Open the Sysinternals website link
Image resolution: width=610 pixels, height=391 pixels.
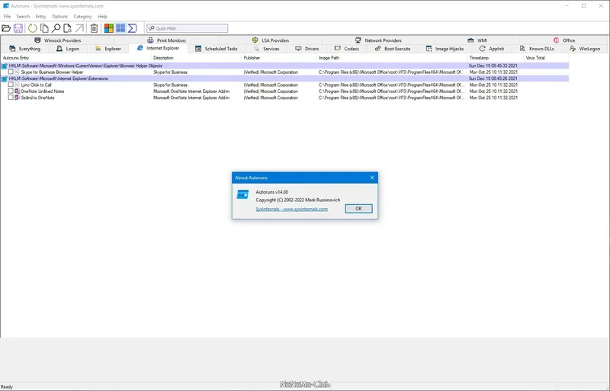(291, 209)
